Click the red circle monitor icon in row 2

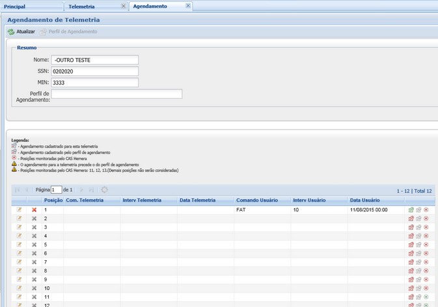pyautogui.click(x=426, y=219)
